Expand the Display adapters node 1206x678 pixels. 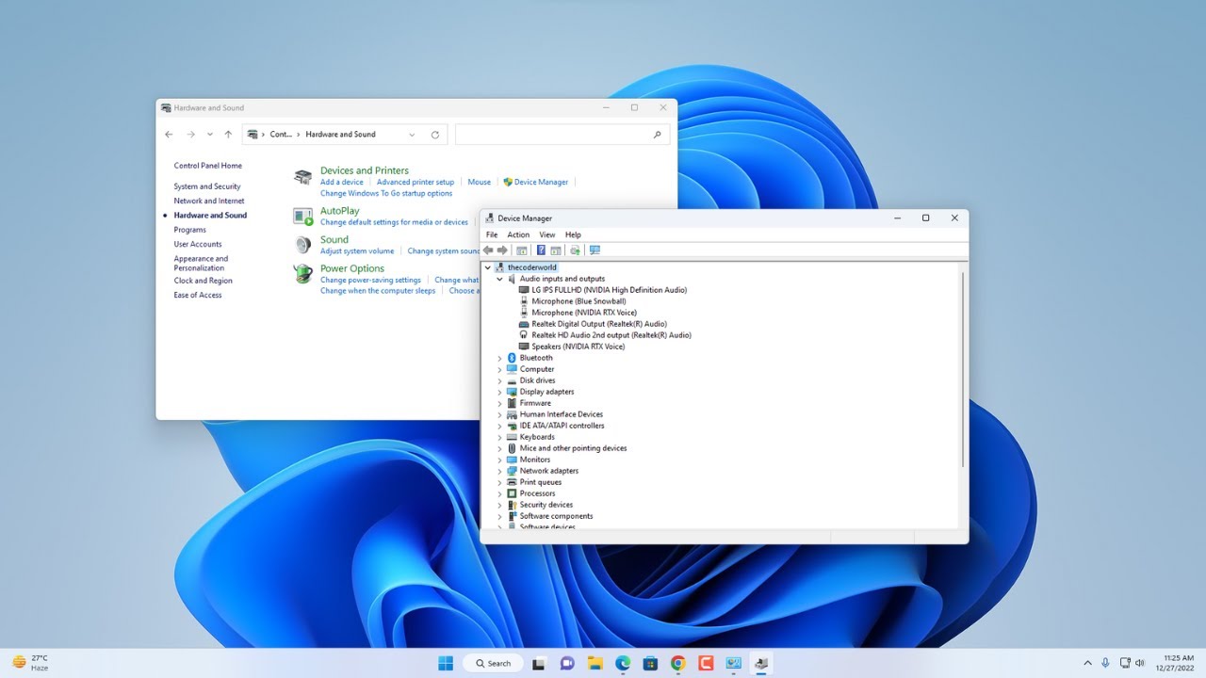[499, 391]
